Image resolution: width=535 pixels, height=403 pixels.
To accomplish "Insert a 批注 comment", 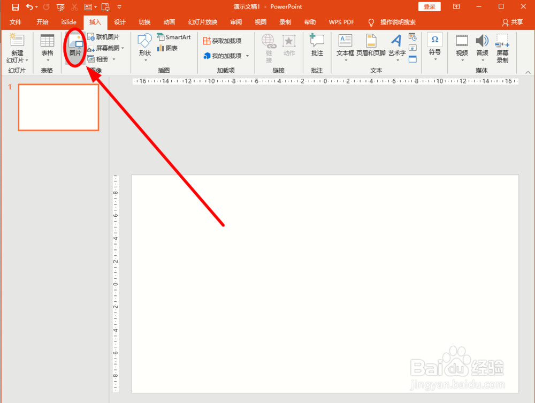I will 317,45.
